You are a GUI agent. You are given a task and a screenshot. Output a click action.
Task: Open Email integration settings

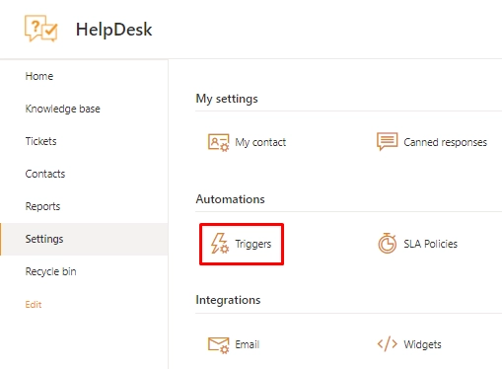pos(248,344)
